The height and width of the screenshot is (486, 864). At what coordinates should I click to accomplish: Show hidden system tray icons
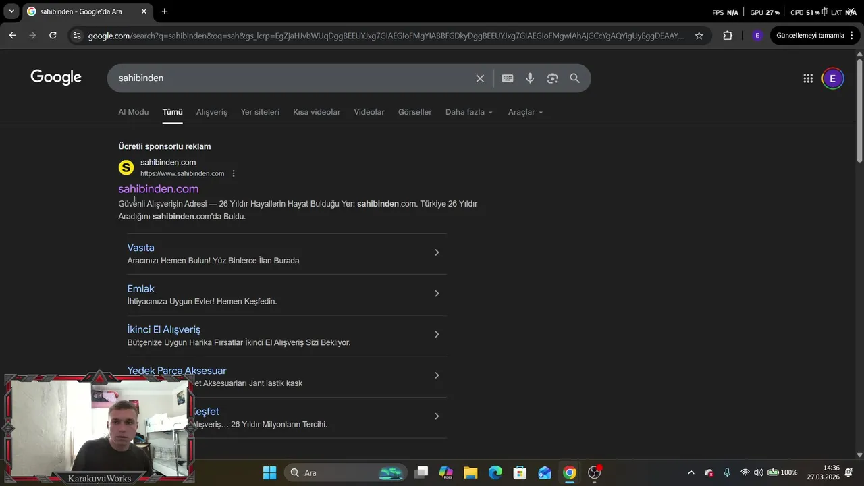tap(691, 473)
